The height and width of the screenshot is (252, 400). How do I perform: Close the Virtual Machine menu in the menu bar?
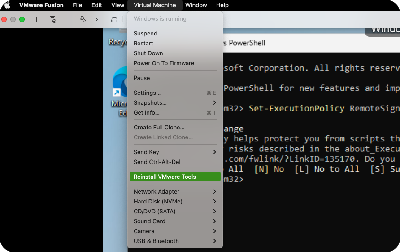click(155, 5)
